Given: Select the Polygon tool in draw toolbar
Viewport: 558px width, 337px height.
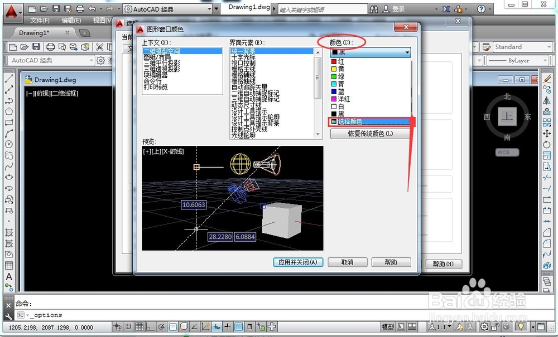Looking at the screenshot, I should pos(9,111).
